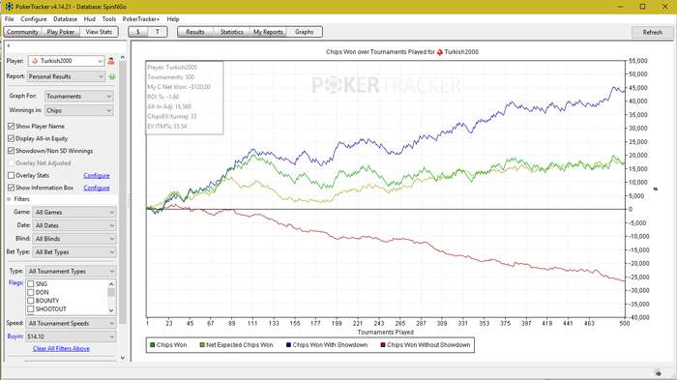The width and height of the screenshot is (677, 380).
Task: Open the File menu
Action: click(9, 19)
